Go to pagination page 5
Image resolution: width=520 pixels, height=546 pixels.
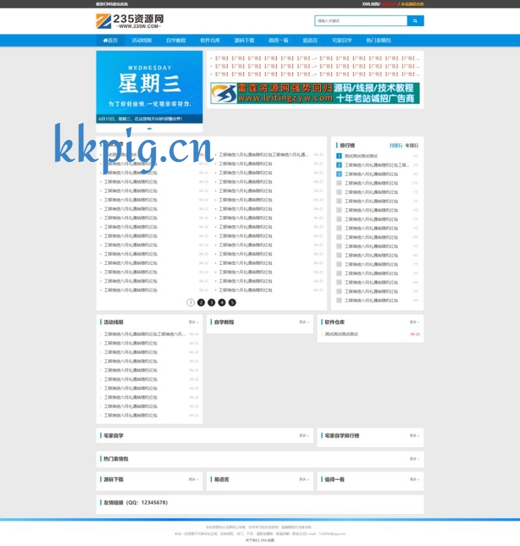[232, 303]
